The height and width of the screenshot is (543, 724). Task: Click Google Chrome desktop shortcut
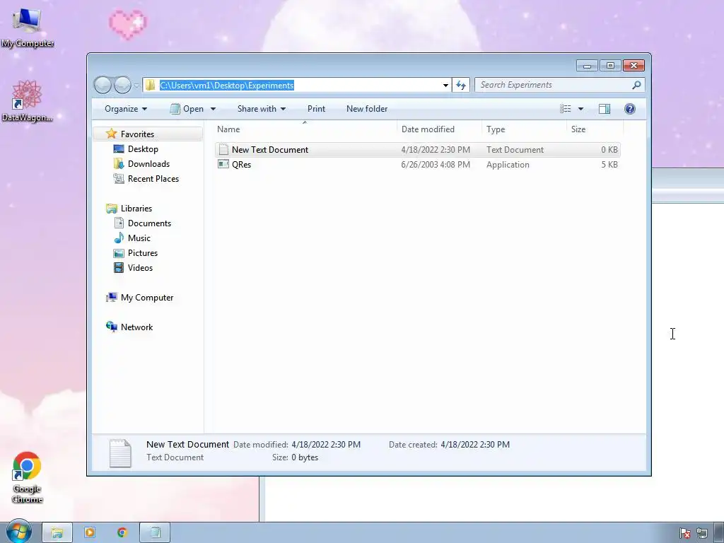(27, 477)
